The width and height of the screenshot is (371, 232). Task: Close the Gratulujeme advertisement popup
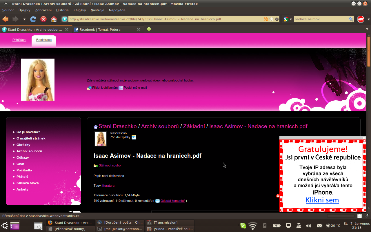tap(364, 138)
